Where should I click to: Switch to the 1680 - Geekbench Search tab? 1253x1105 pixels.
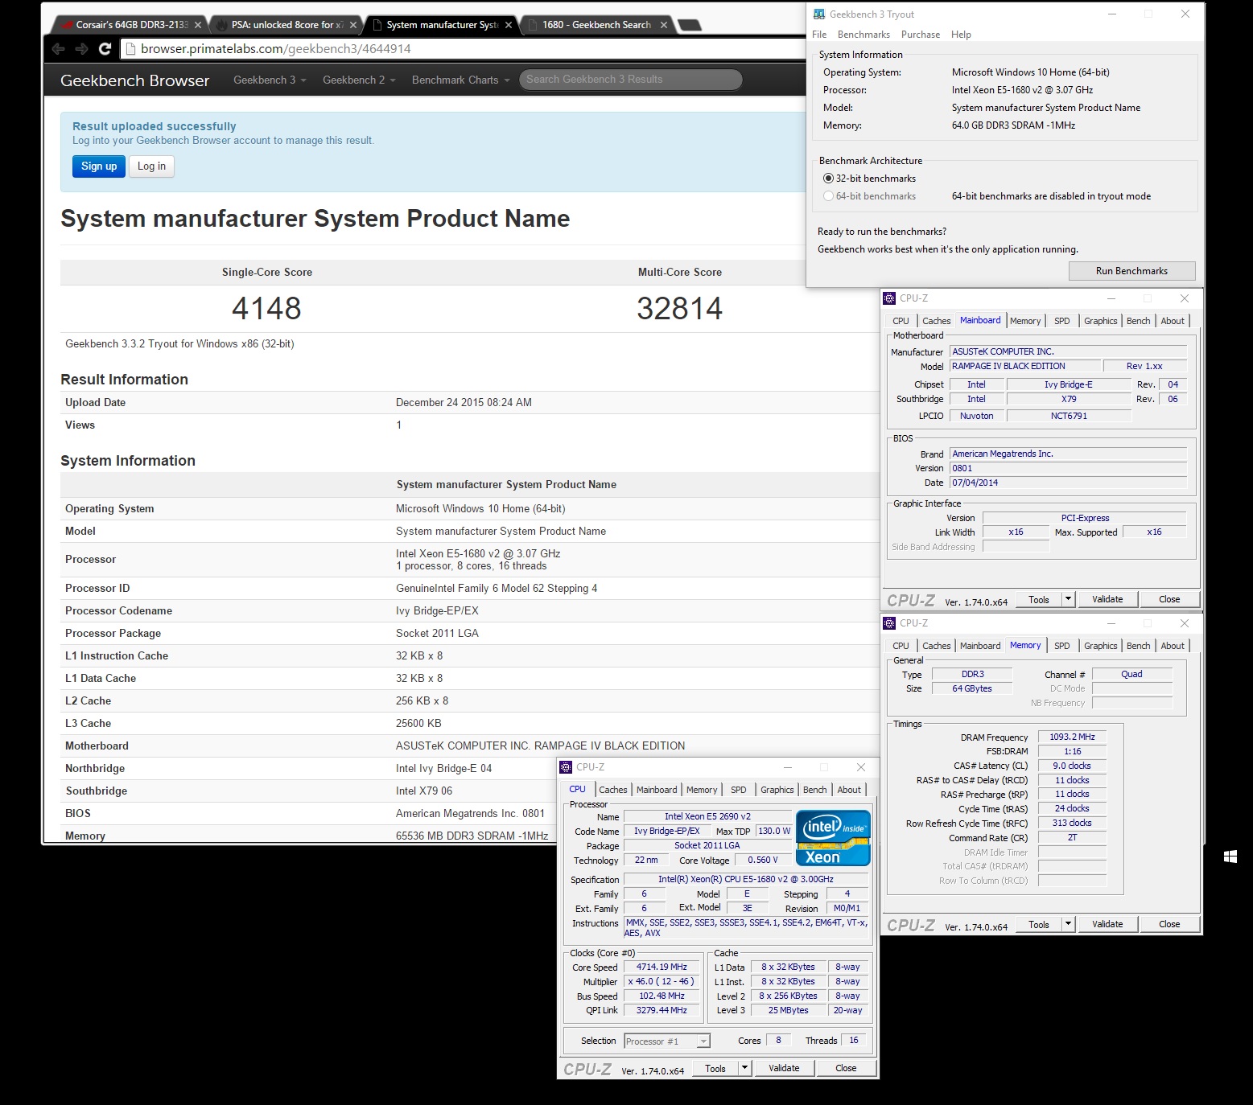(x=596, y=25)
